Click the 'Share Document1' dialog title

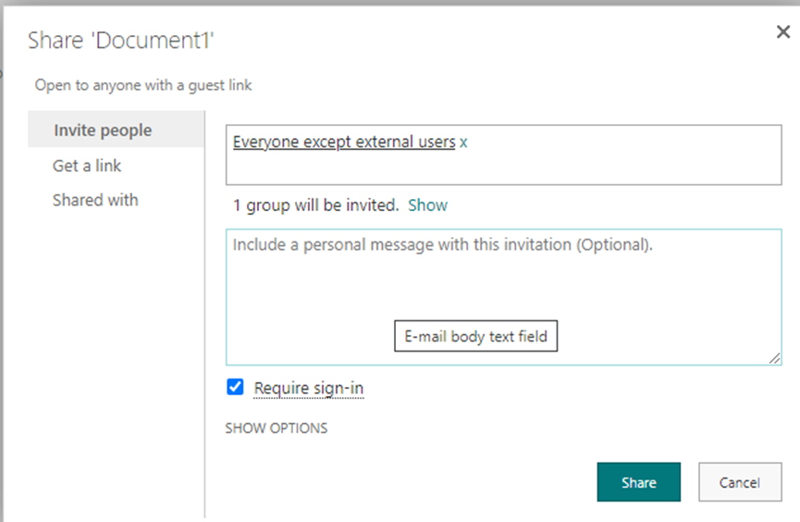coord(121,41)
